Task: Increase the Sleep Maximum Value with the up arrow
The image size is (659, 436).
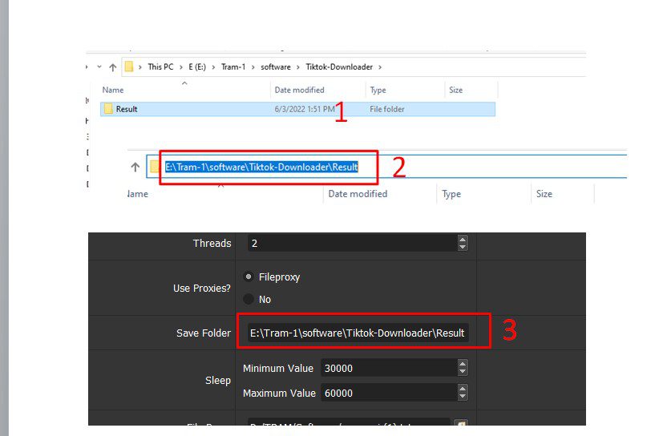Action: (x=463, y=389)
